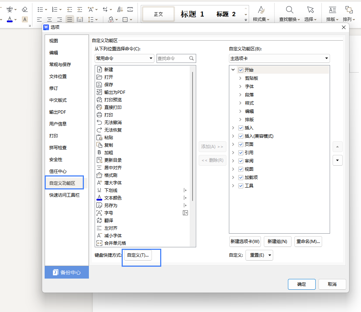Click the move down arrow button
The width and height of the screenshot is (361, 312).
tap(338, 160)
